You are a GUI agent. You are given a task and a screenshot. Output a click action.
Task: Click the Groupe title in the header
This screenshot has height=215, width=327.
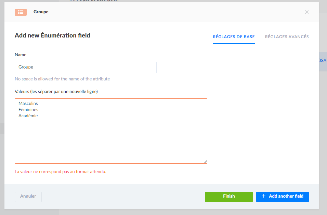tap(41, 12)
